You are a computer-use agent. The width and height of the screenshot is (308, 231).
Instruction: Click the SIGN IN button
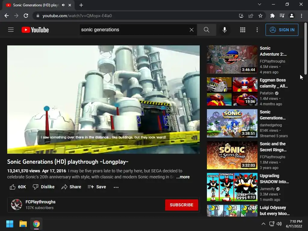(282, 30)
